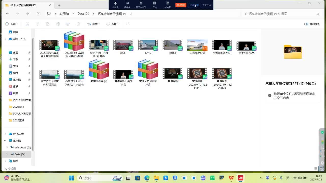
Task: Open the Windows Start menu
Action: (x=71, y=178)
